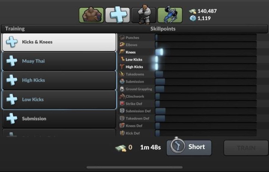
Task: Open the gym weight bench tab
Action: [x=170, y=15]
